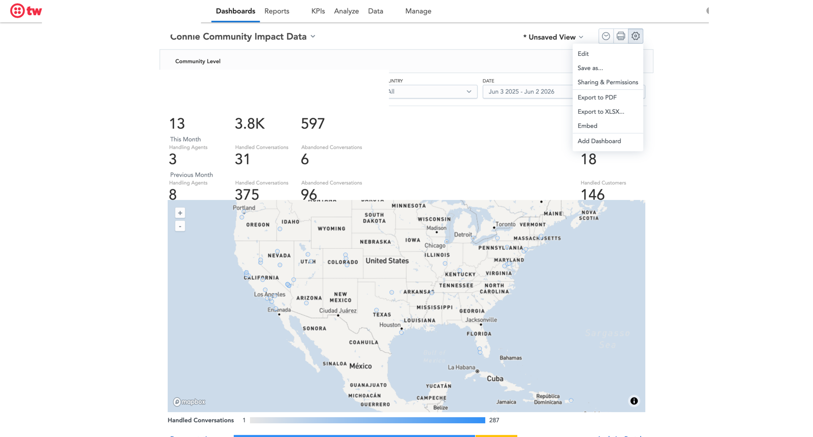Image resolution: width=813 pixels, height=437 pixels.
Task: Choose Save as... from the menu
Action: (x=608, y=68)
